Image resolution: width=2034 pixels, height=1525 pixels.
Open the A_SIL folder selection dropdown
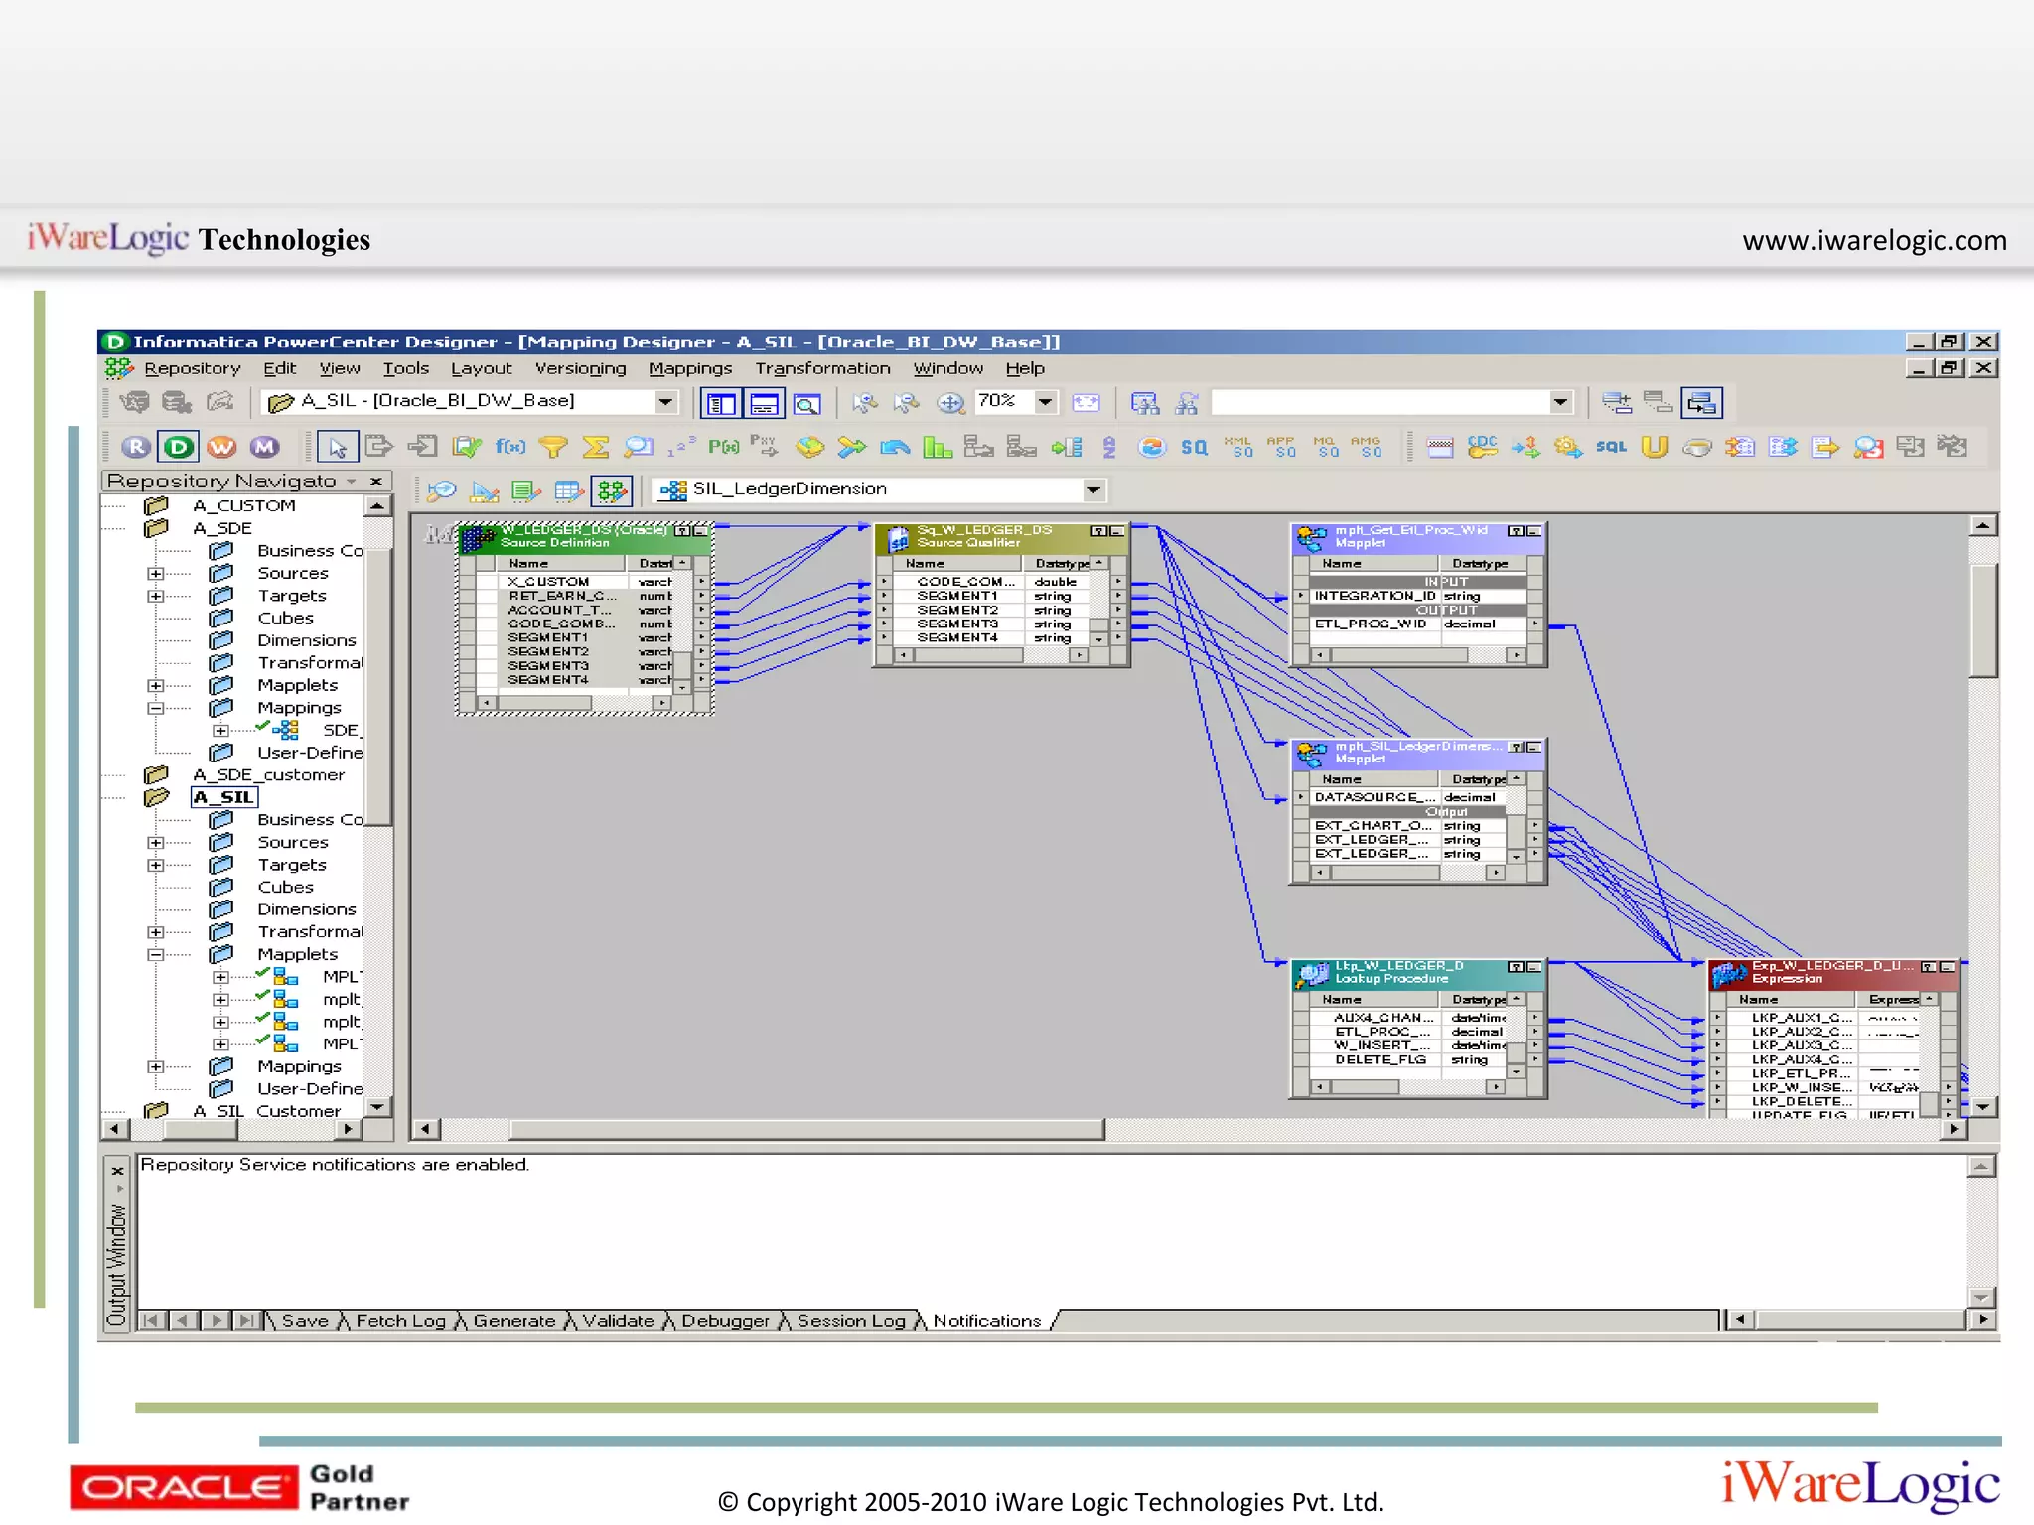coord(665,402)
